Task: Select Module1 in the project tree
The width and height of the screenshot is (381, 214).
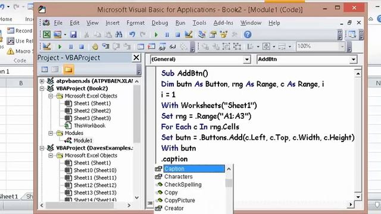Action: click(x=83, y=140)
